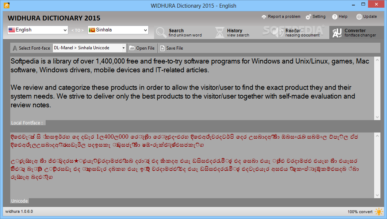Click the lightbulb icon beside 100% convert

tap(379, 212)
